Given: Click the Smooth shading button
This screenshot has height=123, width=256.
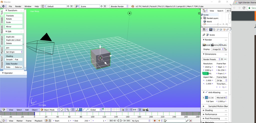Looking at the screenshot, I should tap(9, 60).
